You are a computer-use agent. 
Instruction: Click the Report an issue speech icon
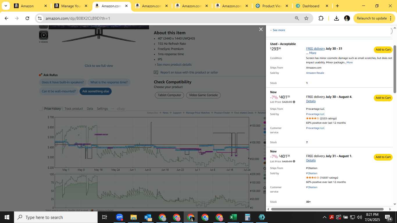tap(156, 72)
